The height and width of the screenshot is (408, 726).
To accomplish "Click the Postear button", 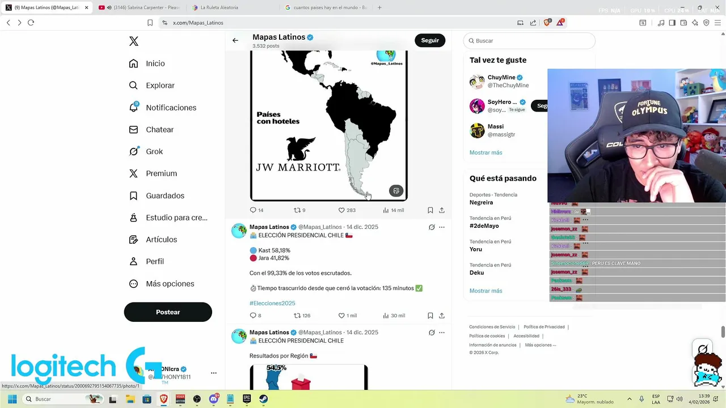I will [x=168, y=312].
